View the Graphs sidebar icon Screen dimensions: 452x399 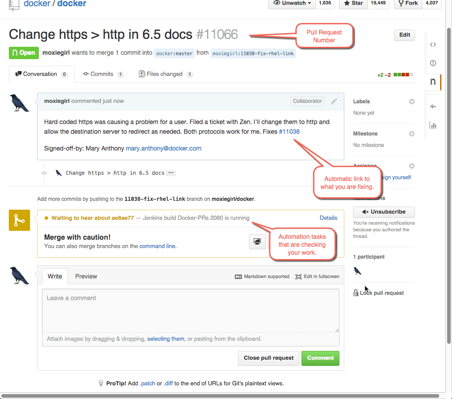[x=433, y=125]
